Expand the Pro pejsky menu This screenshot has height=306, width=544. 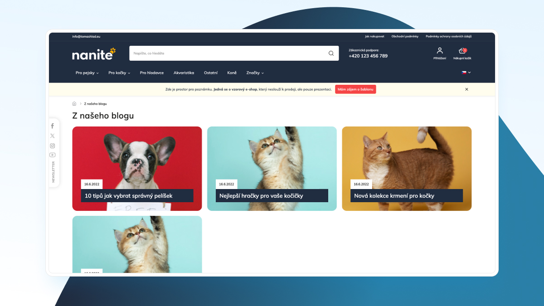coord(87,73)
